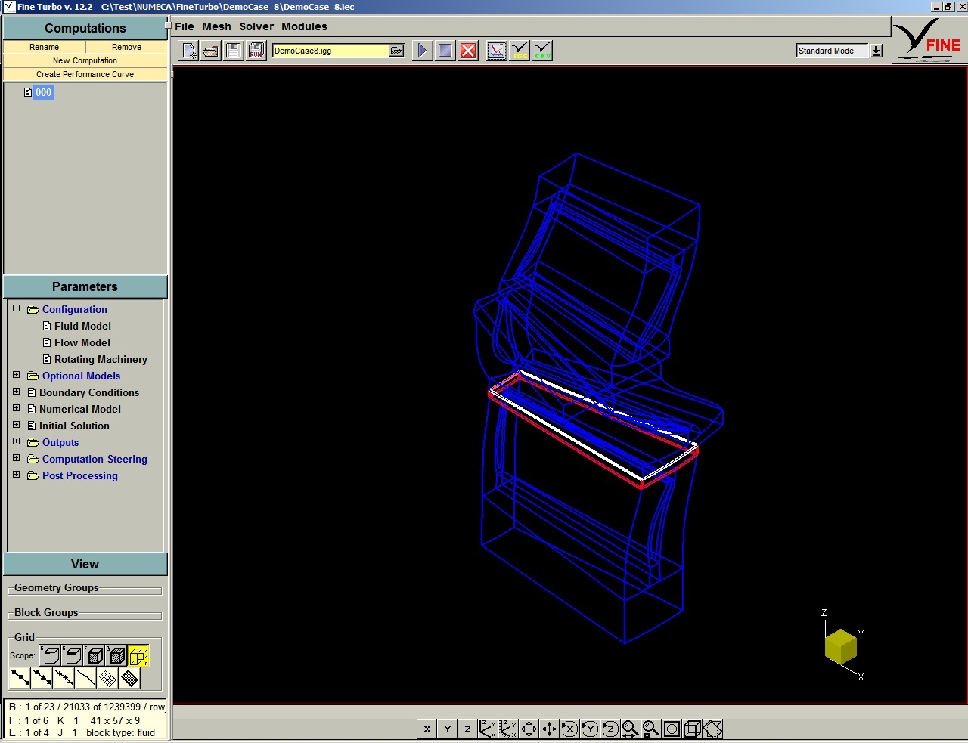This screenshot has width=968, height=743.
Task: Click Remove computation button
Action: (126, 47)
